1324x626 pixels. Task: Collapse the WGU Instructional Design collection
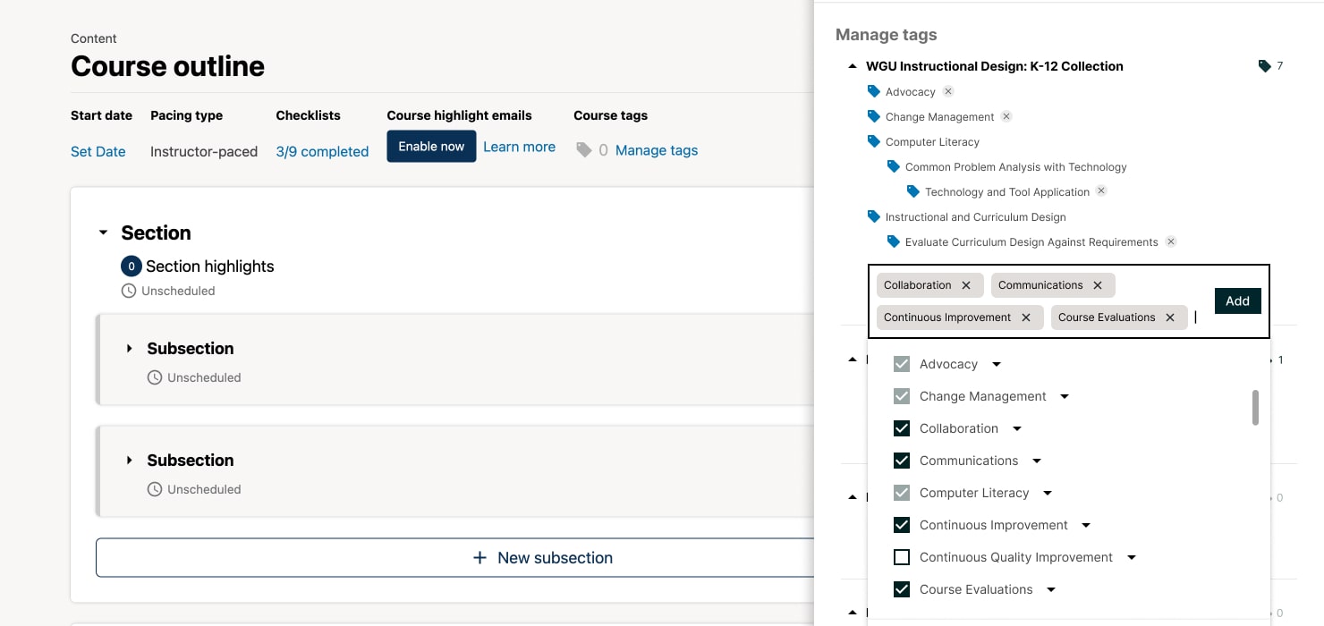pyautogui.click(x=853, y=66)
